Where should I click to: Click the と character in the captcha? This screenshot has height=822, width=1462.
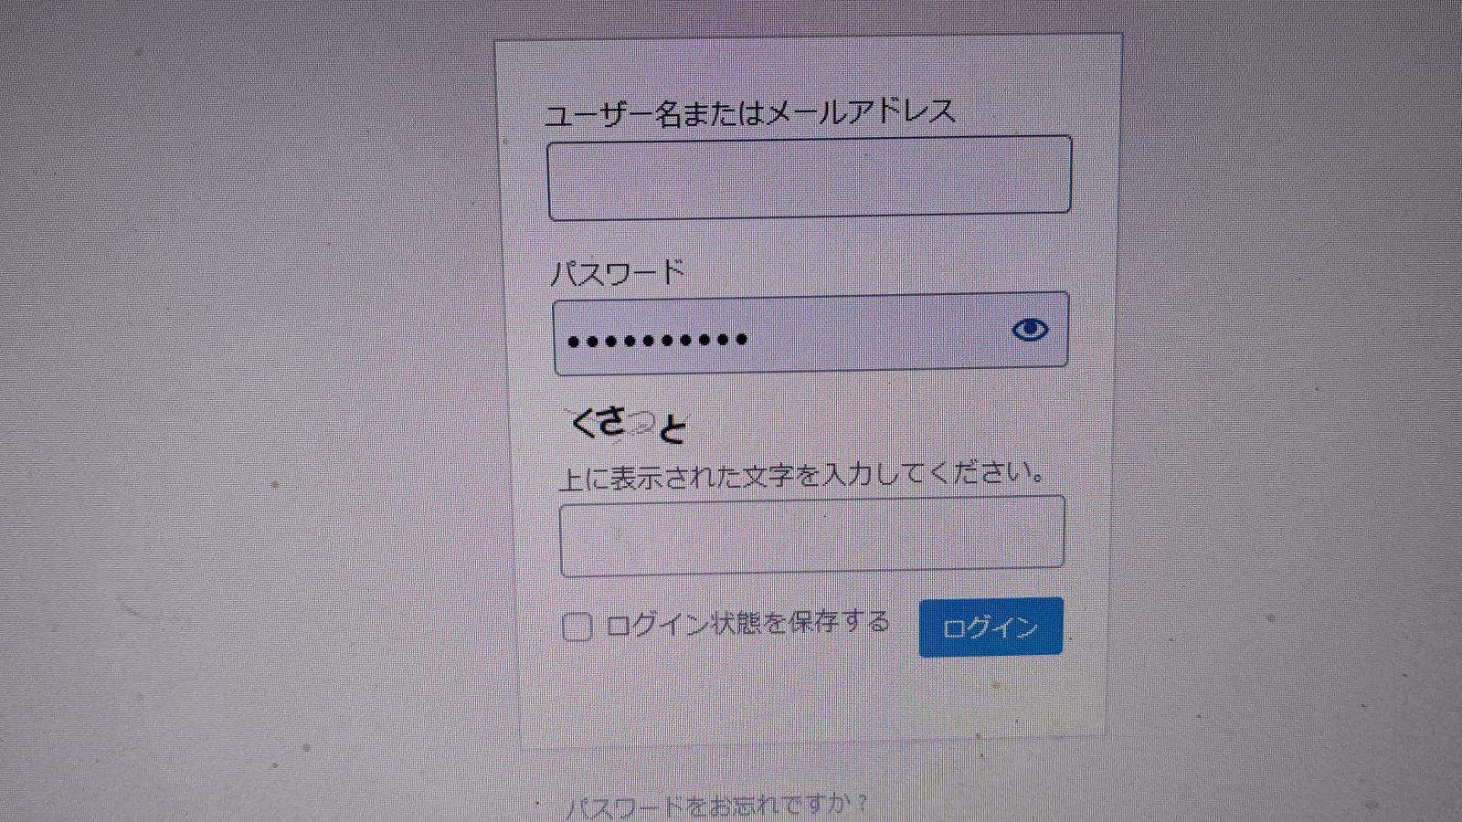click(672, 428)
